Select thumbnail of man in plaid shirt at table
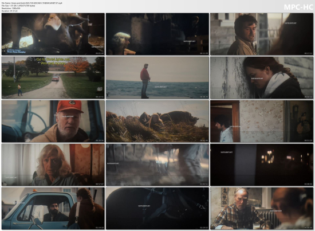315x231 pixels. tap(262, 209)
